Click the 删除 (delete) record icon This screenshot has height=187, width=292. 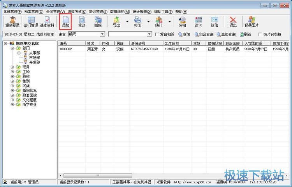click(x=98, y=22)
